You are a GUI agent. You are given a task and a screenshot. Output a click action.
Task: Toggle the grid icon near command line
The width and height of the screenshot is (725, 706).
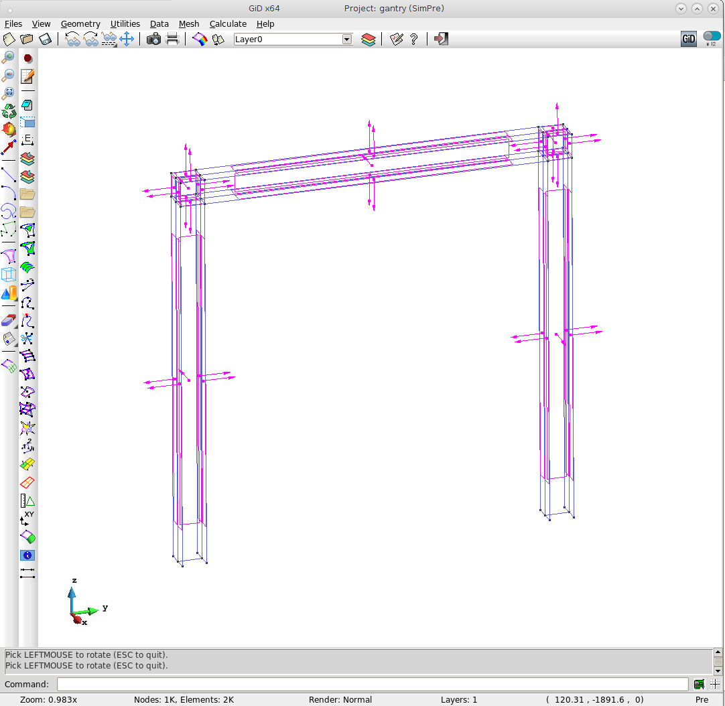[715, 684]
